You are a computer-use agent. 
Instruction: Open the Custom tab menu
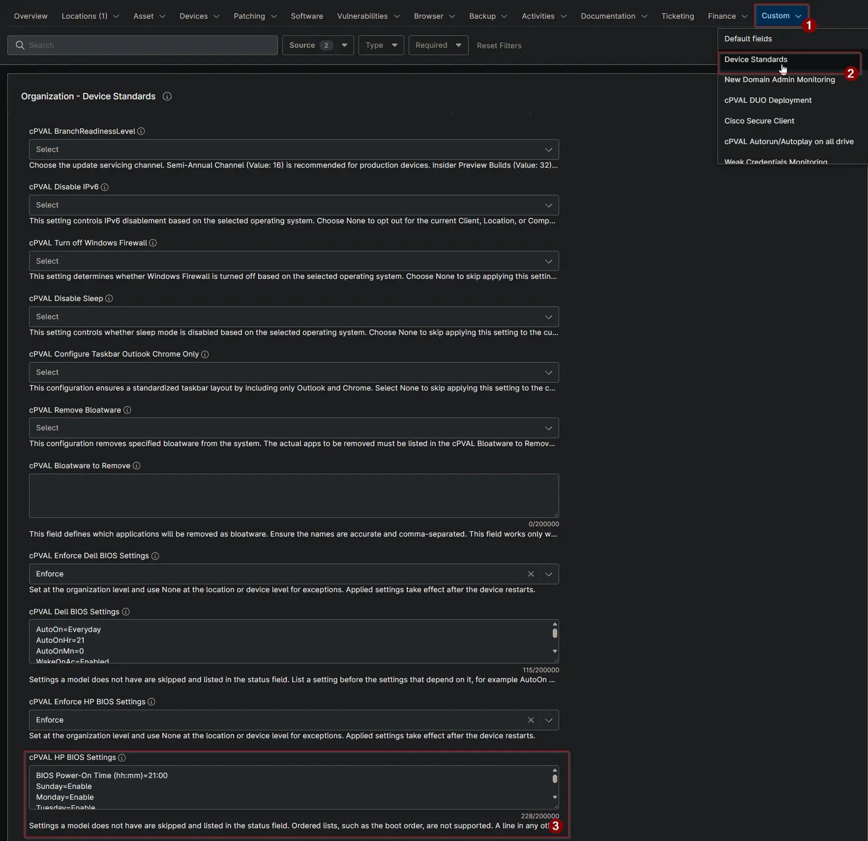(x=781, y=16)
